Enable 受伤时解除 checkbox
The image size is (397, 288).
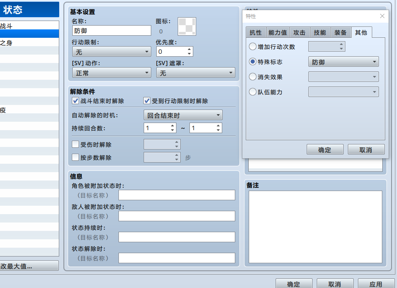(75, 144)
